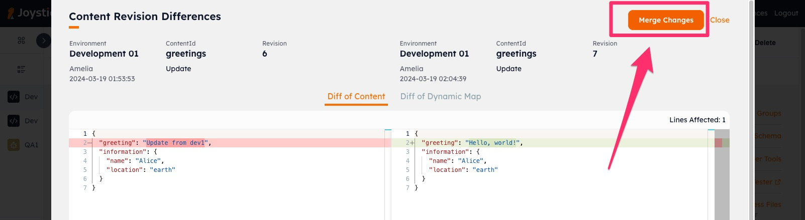This screenshot has width=805, height=220.
Task: Switch to Diff of Content tab
Action: 356,96
